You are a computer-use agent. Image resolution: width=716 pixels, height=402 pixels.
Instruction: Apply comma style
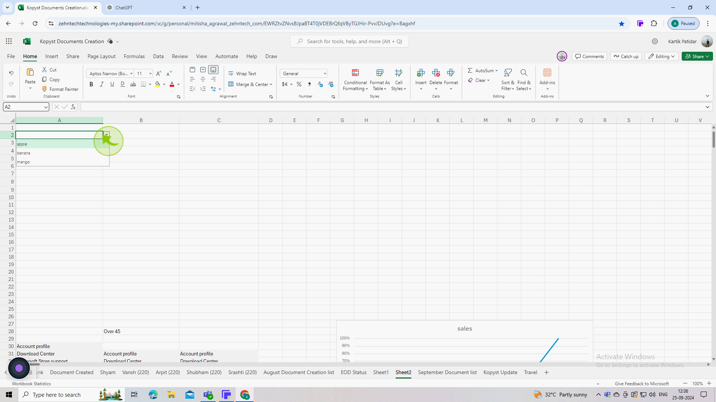click(310, 84)
